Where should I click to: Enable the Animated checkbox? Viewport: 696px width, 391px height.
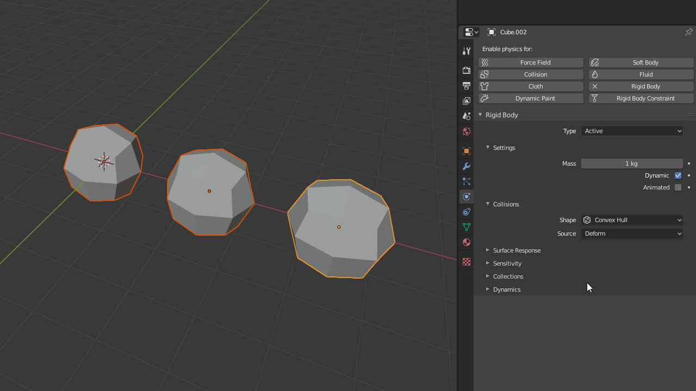click(678, 187)
